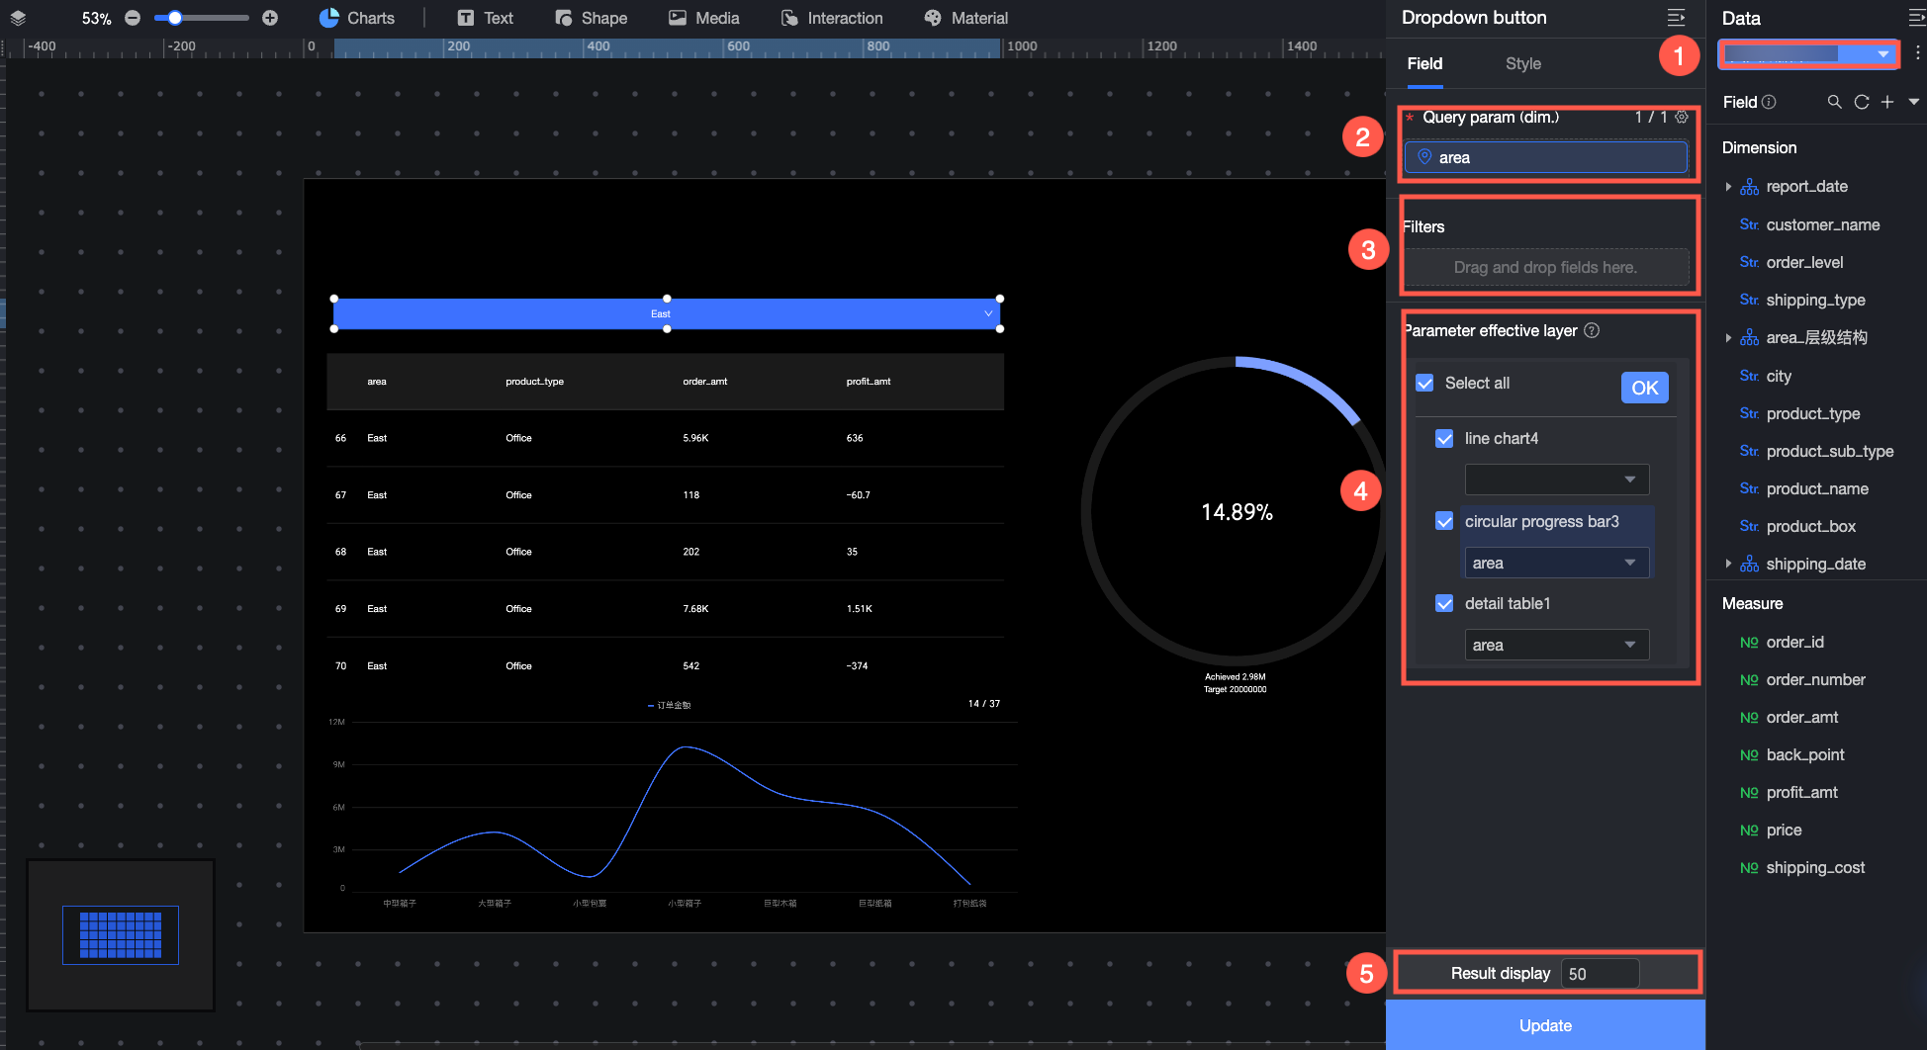Click the add field plus icon
This screenshot has height=1050, width=1927.
pos(1887,102)
